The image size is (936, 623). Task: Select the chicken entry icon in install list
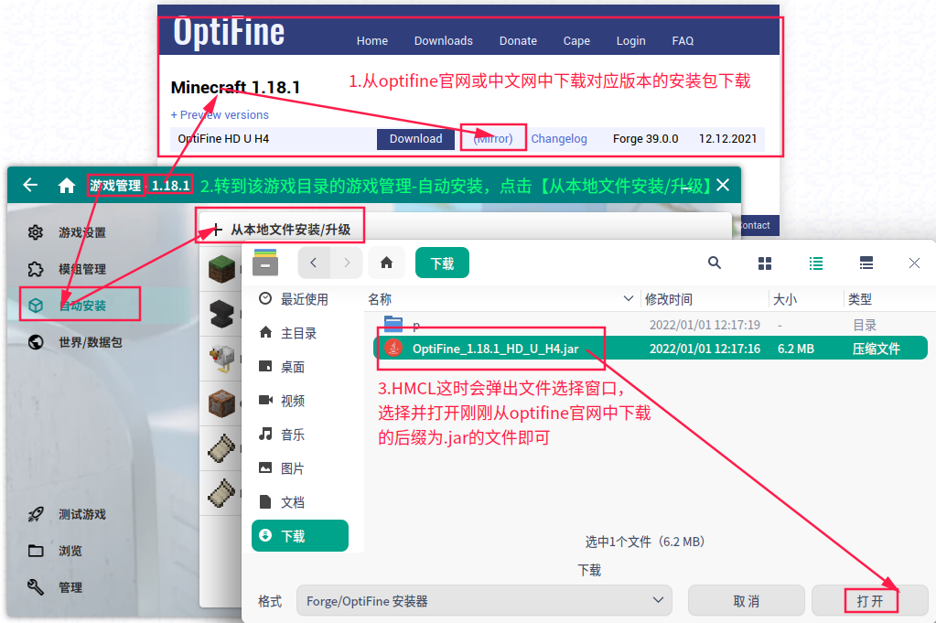click(222, 358)
